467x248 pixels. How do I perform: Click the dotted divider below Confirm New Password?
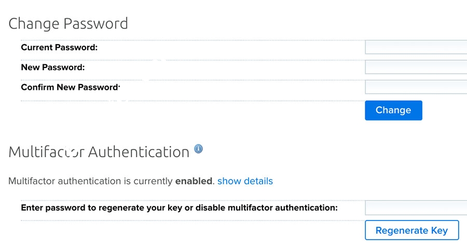click(x=192, y=101)
